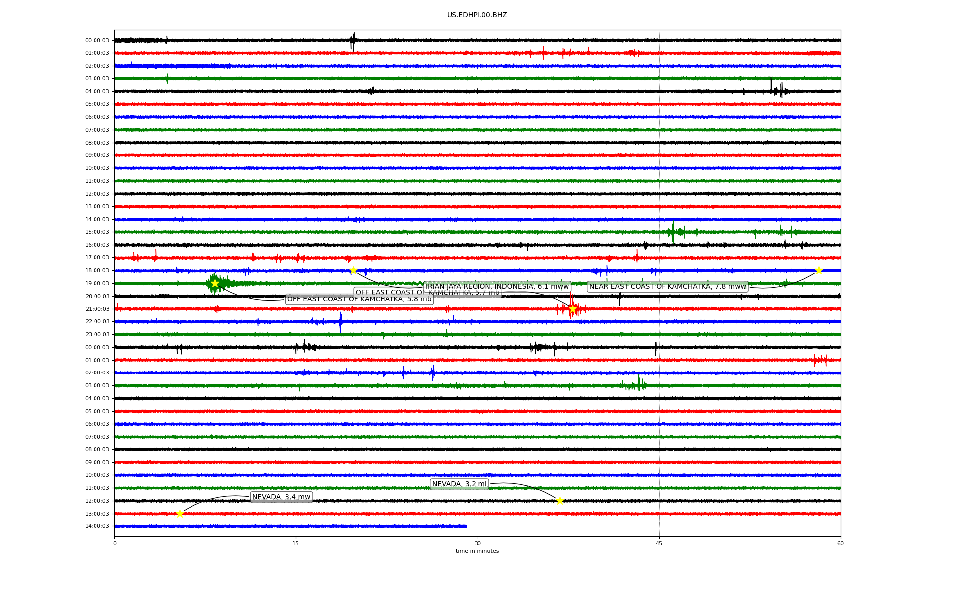Click the star on the 21:00:03 red trace spike
Screen dimensions: 955x596
click(x=573, y=309)
